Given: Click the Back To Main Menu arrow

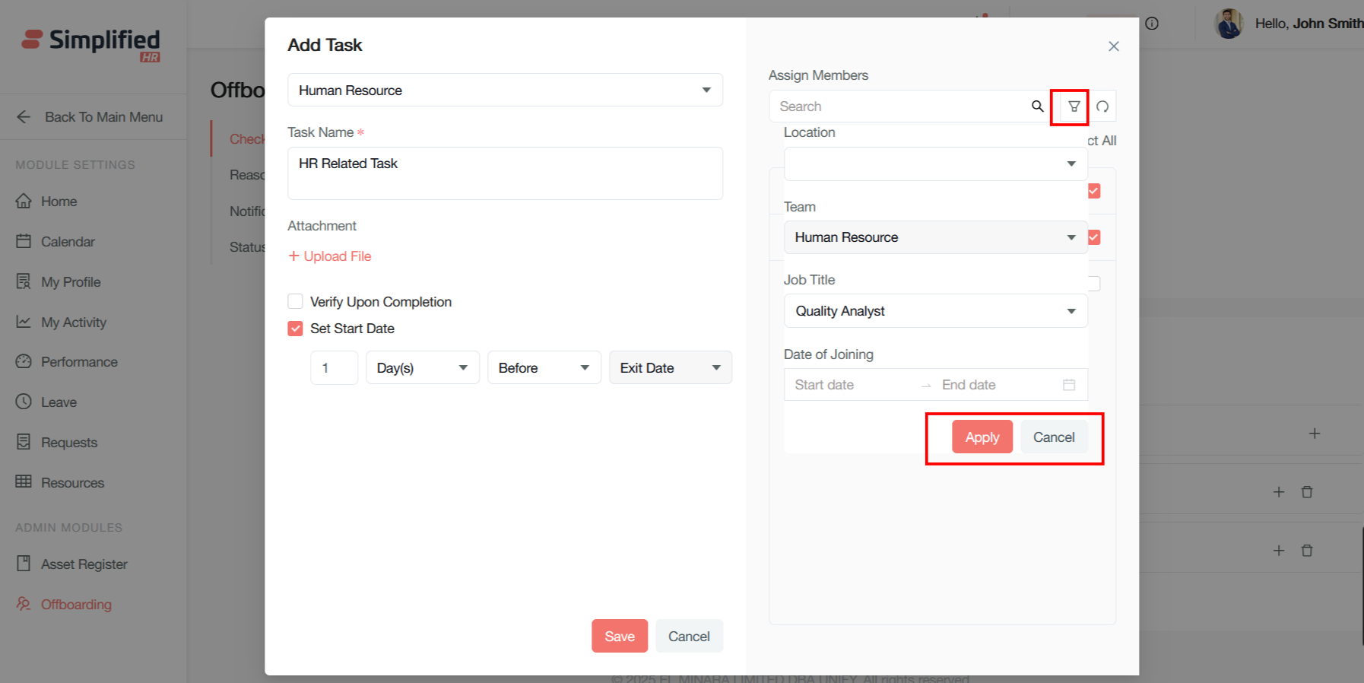Looking at the screenshot, I should 24,117.
